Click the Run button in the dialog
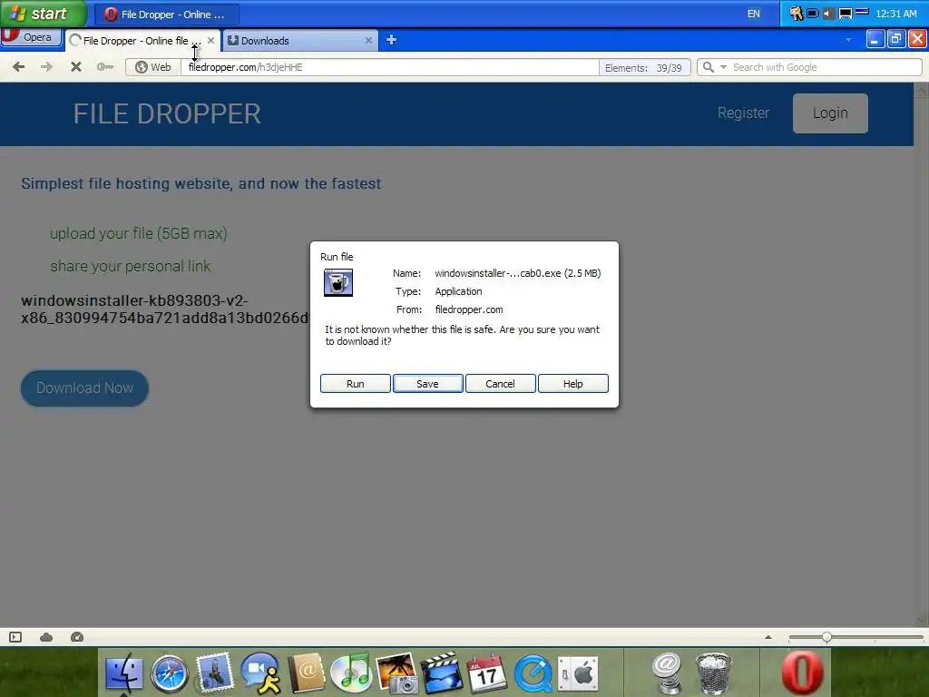Screen dimensions: 929x697 [x=355, y=384]
